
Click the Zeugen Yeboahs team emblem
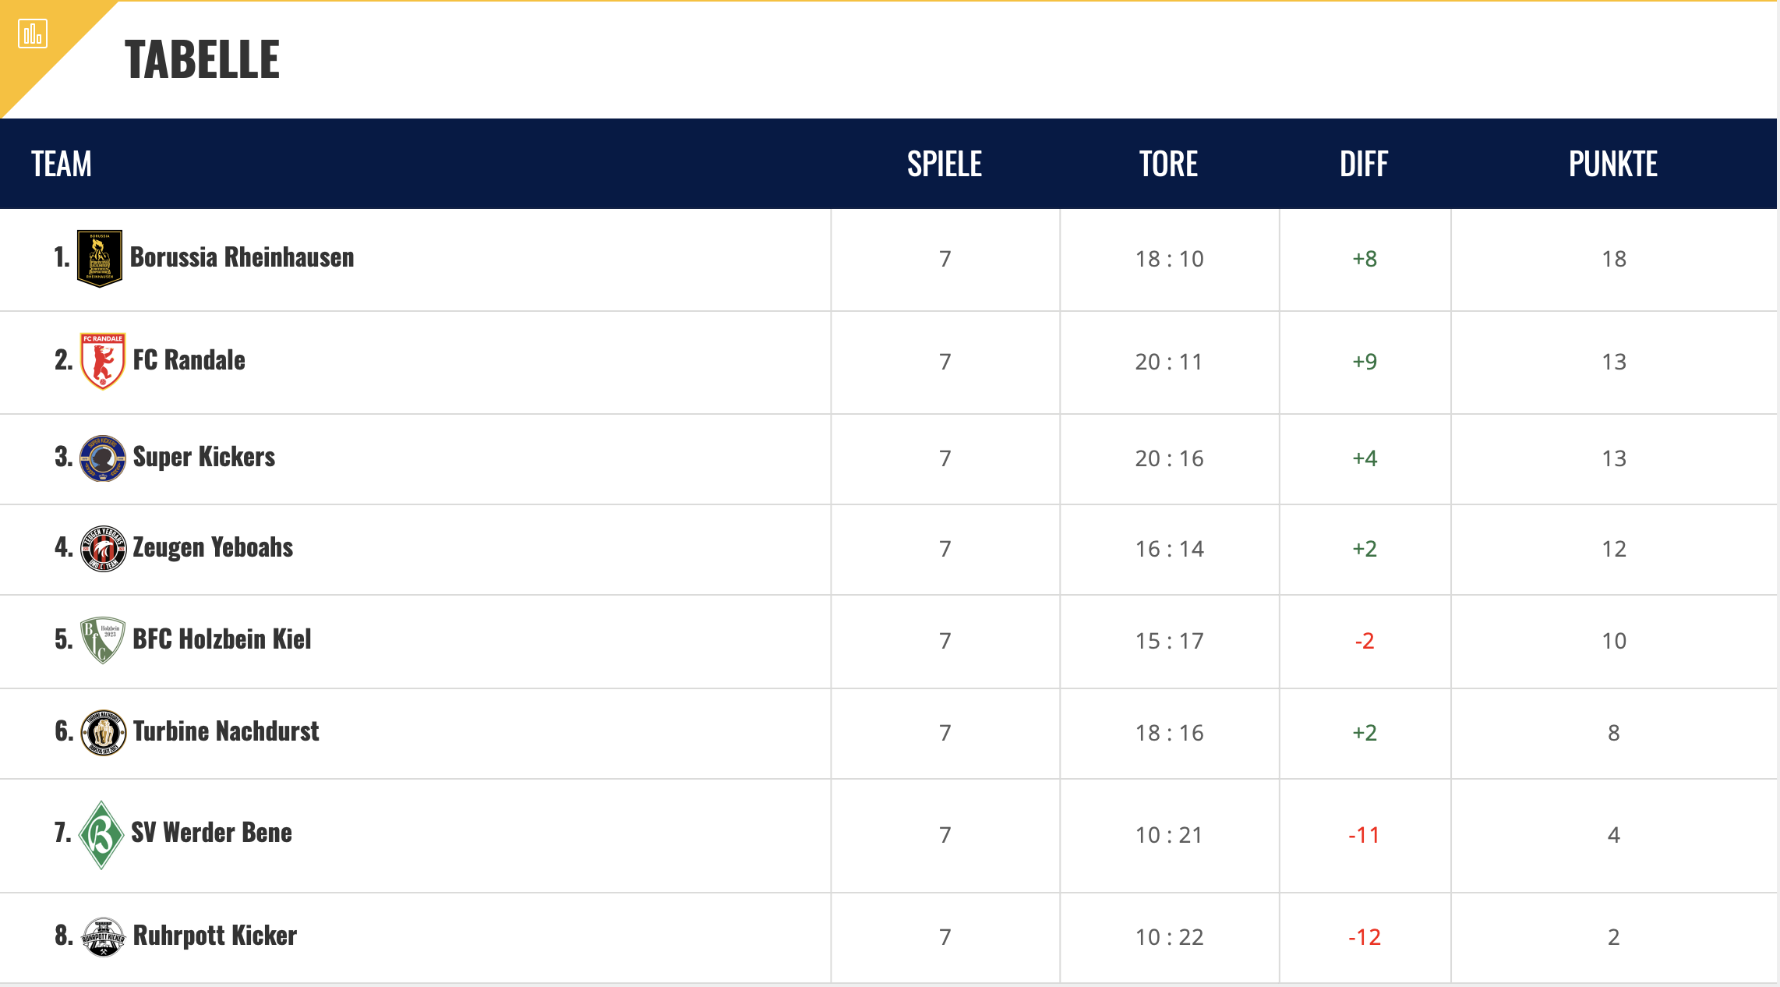103,548
